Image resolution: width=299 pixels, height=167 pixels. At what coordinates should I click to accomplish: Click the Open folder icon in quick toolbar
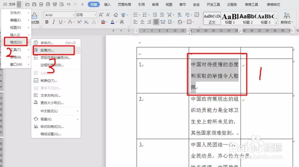pos(27,4)
